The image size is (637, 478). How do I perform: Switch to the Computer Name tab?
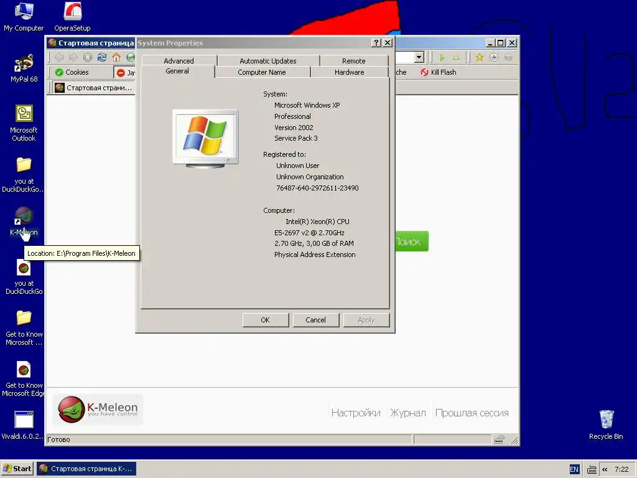[262, 72]
